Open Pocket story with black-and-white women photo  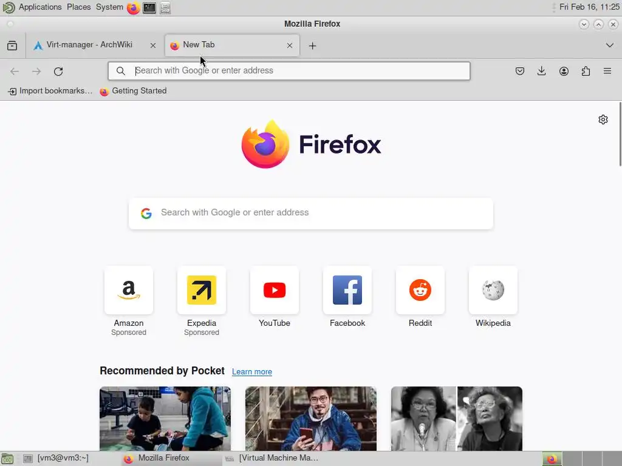457,419
